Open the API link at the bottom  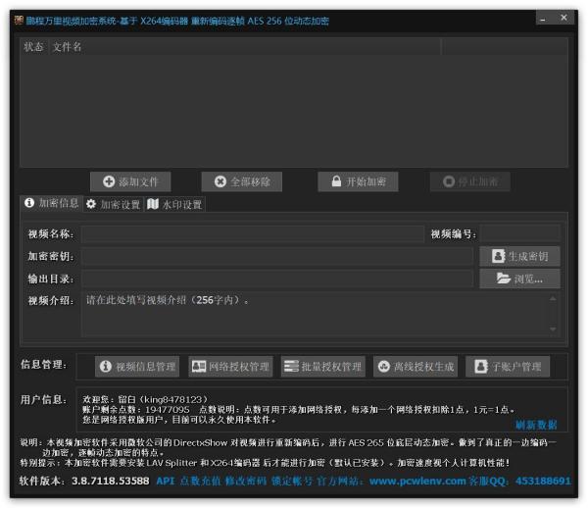pos(166,481)
